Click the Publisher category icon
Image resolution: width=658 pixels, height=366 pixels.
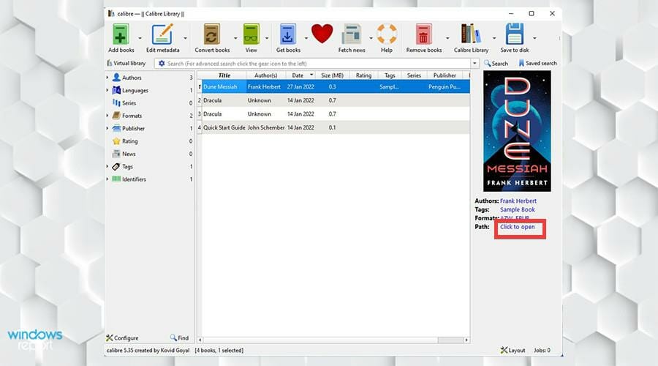(x=117, y=128)
